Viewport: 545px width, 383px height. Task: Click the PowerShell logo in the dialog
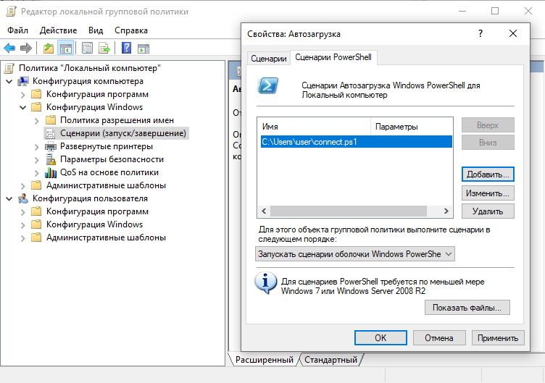click(268, 85)
